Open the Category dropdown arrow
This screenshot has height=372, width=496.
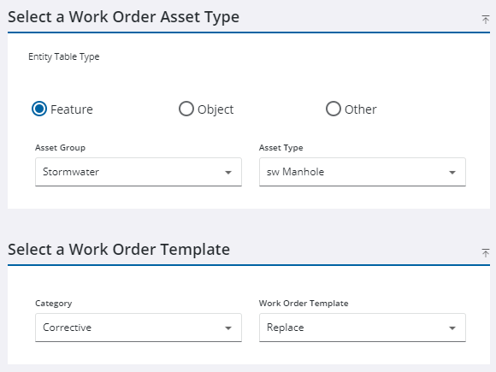click(228, 328)
